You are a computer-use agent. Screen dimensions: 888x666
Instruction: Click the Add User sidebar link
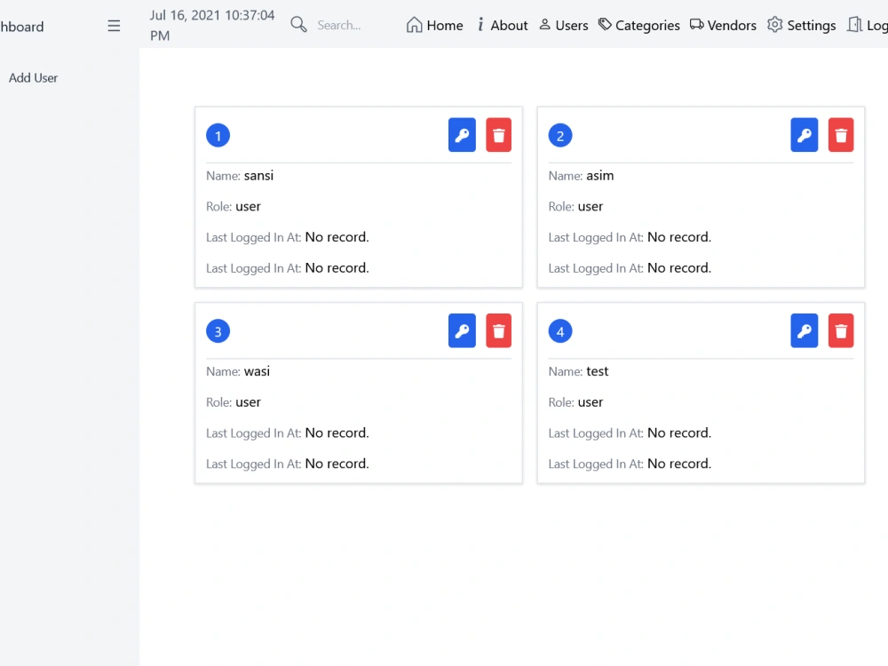coord(34,78)
